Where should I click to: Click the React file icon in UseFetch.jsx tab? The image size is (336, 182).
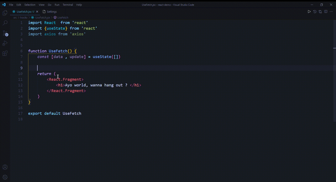14,11
